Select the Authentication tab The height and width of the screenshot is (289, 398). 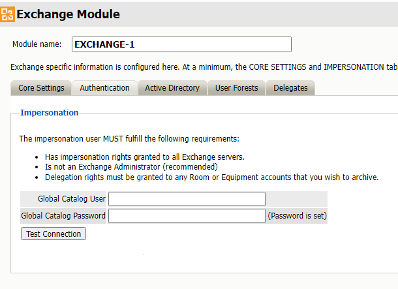[x=104, y=88]
